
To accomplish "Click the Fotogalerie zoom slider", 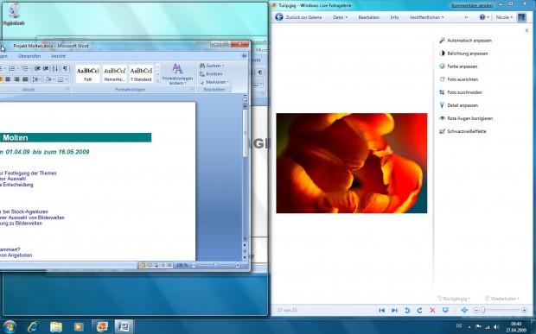I will pyautogui.click(x=500, y=310).
